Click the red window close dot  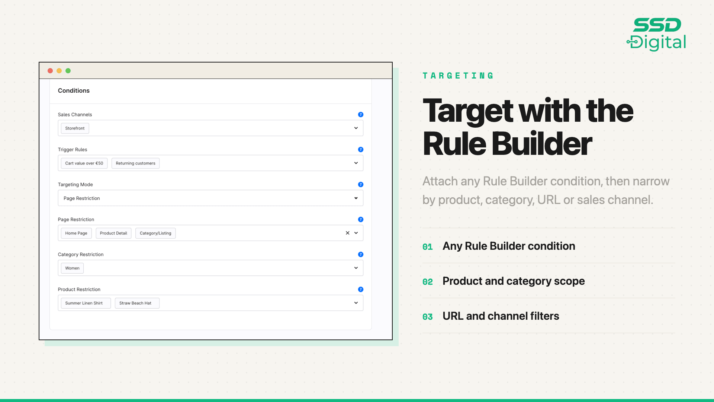click(50, 71)
